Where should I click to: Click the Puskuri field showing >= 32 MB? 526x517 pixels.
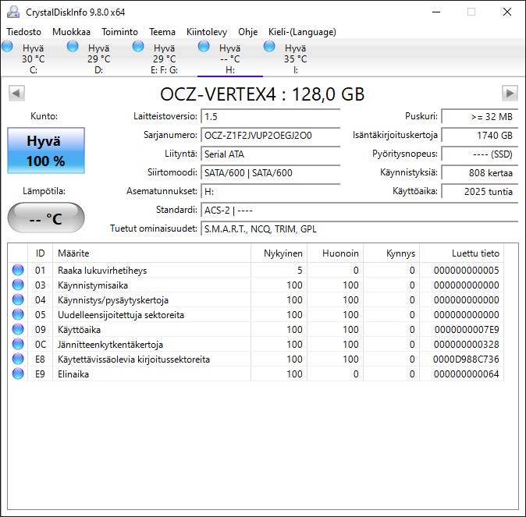(480, 117)
